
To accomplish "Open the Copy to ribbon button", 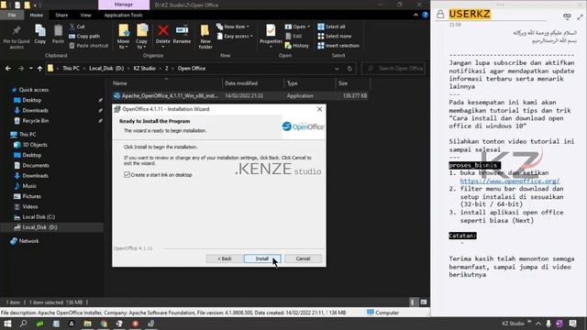I will click(x=141, y=37).
